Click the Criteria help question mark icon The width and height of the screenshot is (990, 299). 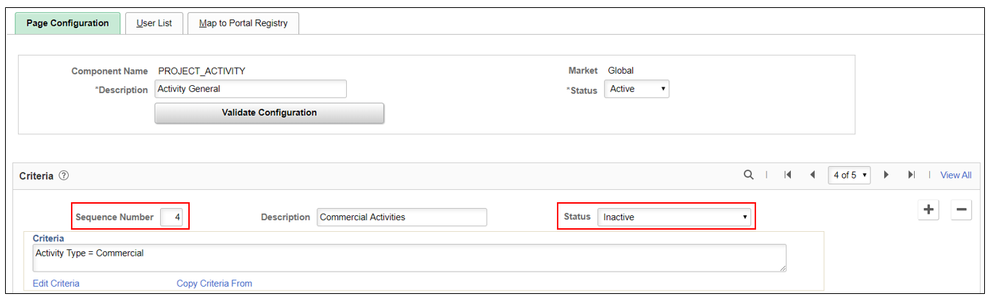(64, 175)
